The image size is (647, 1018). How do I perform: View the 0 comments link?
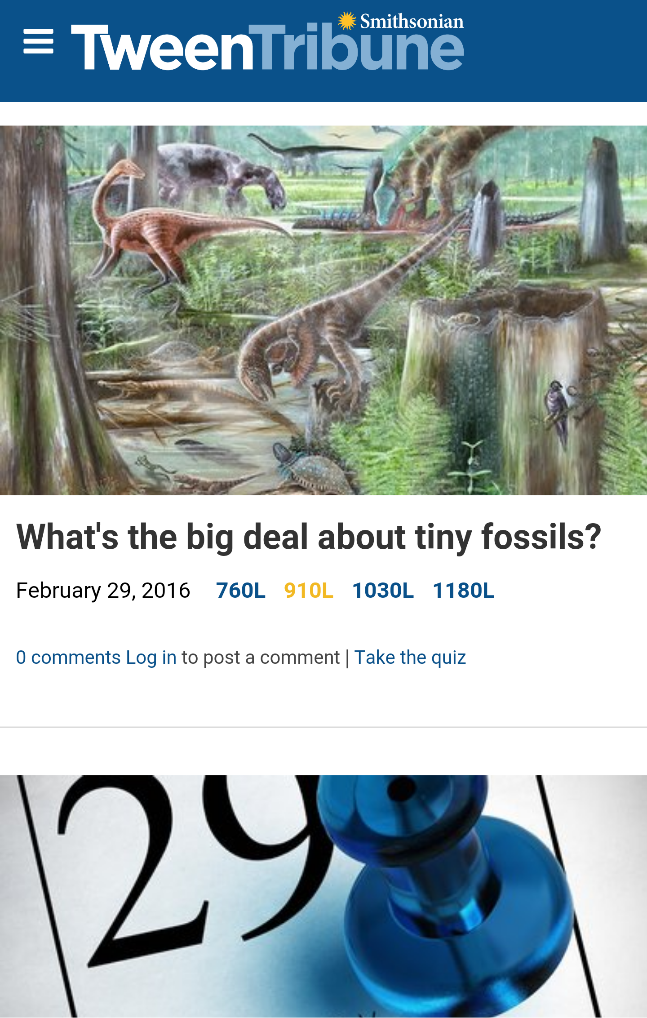[x=68, y=658]
